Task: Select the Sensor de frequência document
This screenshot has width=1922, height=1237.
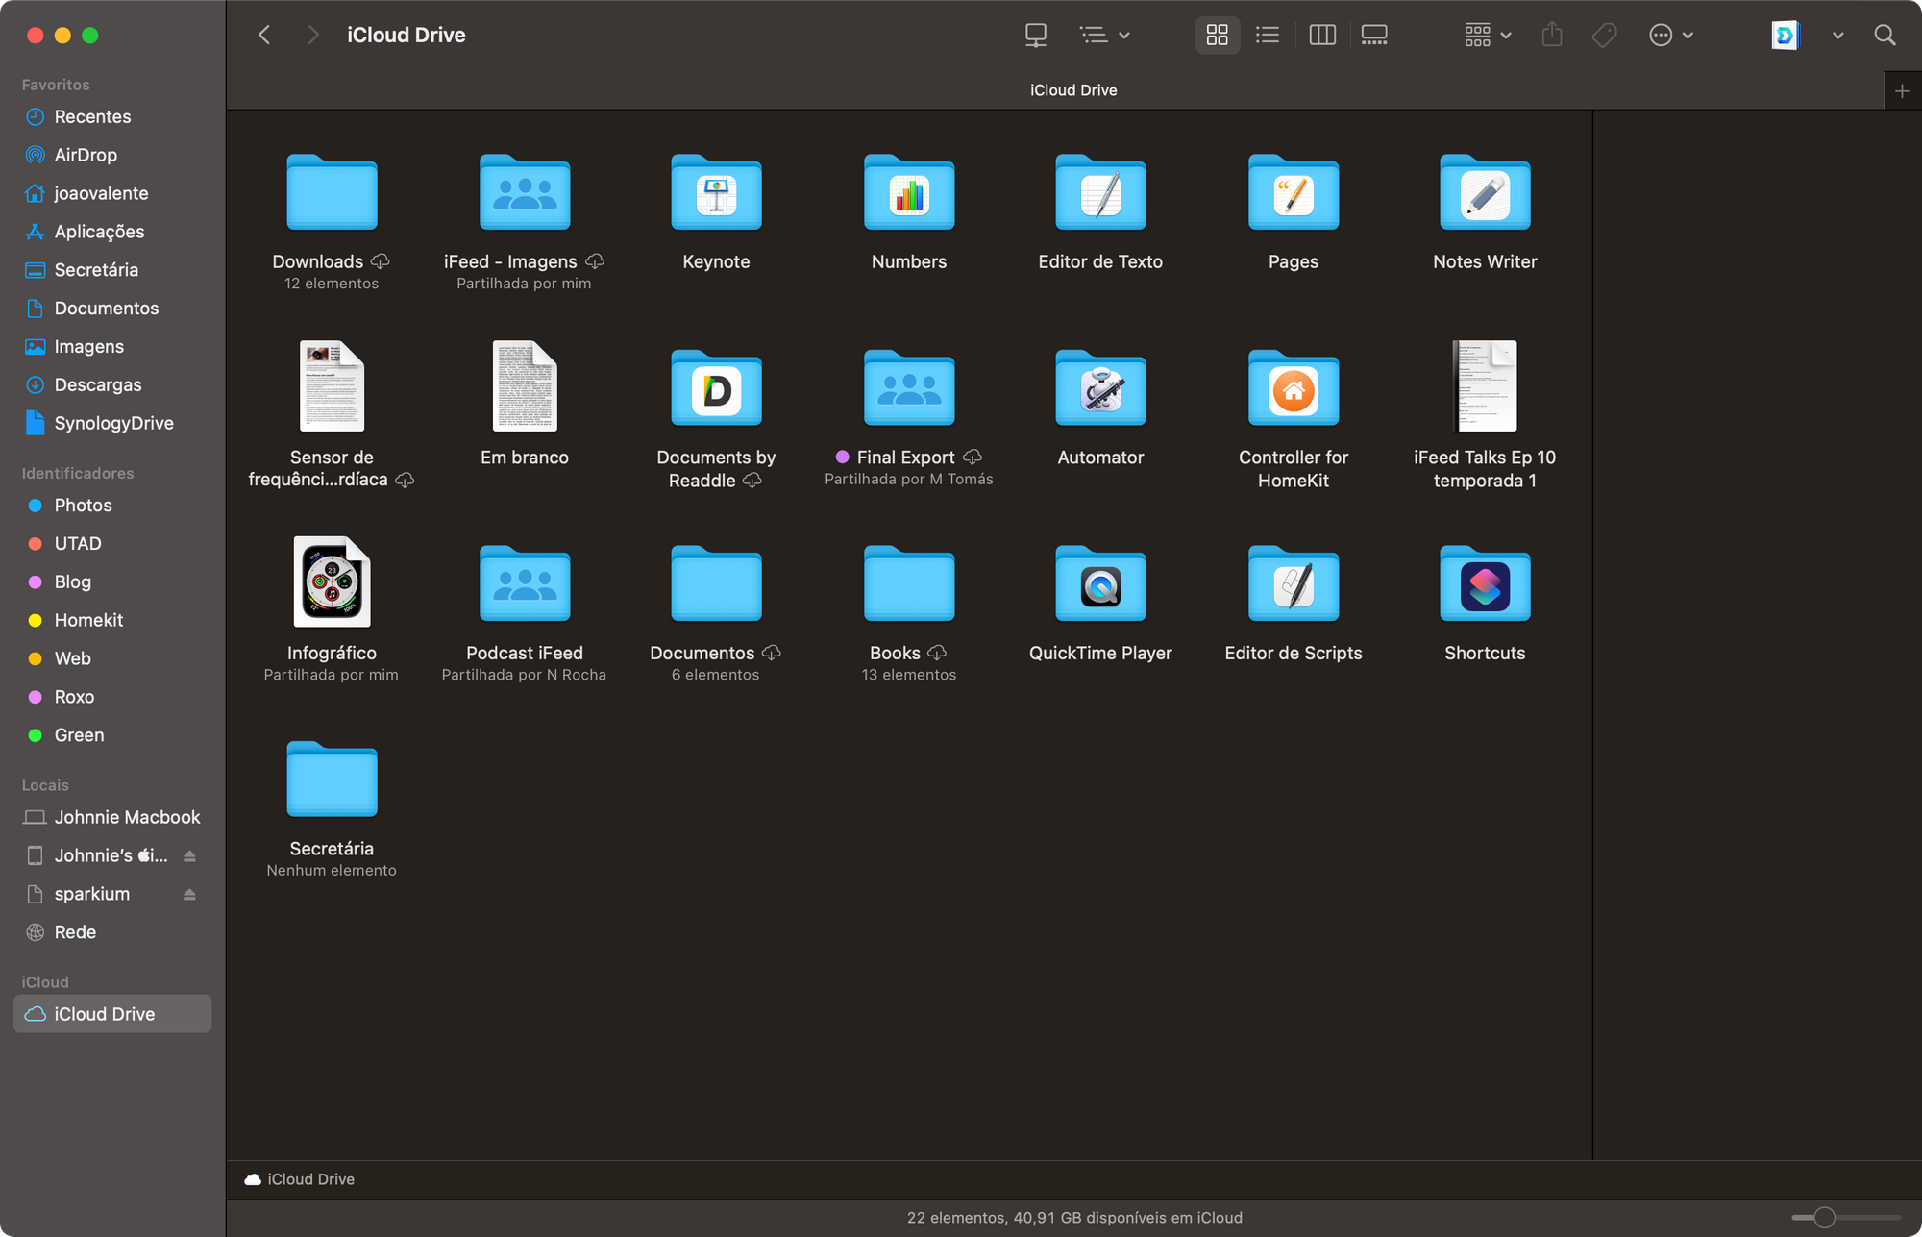Action: (332, 386)
